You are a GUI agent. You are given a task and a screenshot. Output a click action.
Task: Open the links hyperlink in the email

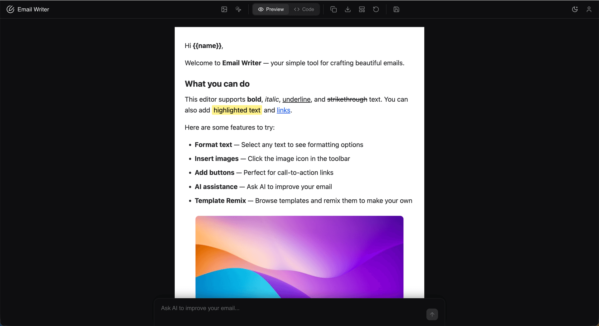(283, 110)
